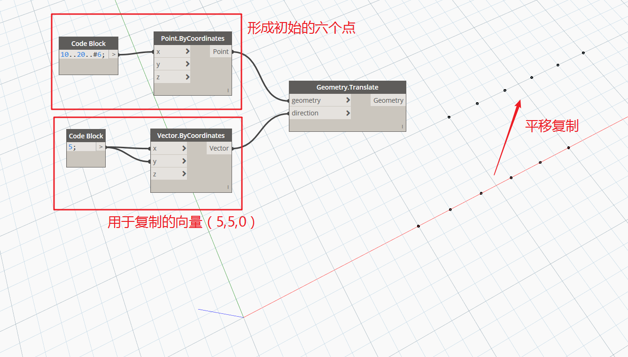Screen dimensions: 628x357
Task: Select the Point.ByCoordinates node header
Action: pyautogui.click(x=193, y=38)
